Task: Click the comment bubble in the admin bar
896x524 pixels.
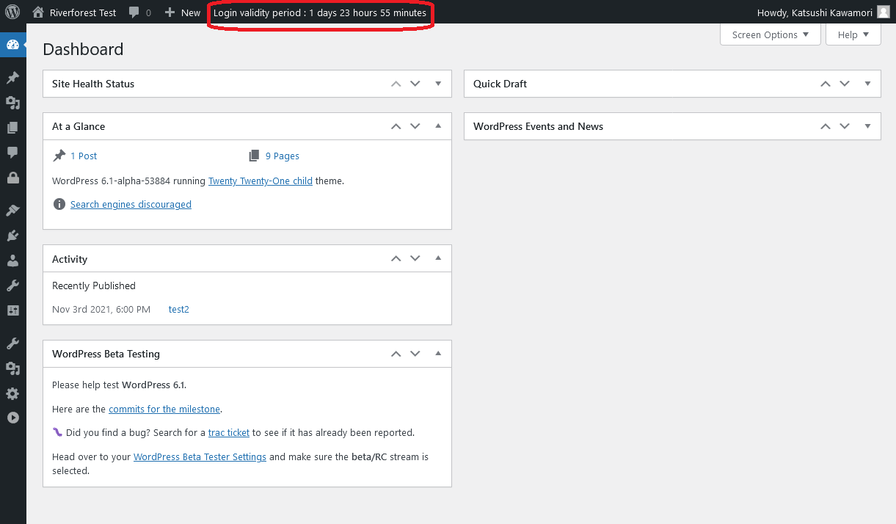Action: pos(139,12)
